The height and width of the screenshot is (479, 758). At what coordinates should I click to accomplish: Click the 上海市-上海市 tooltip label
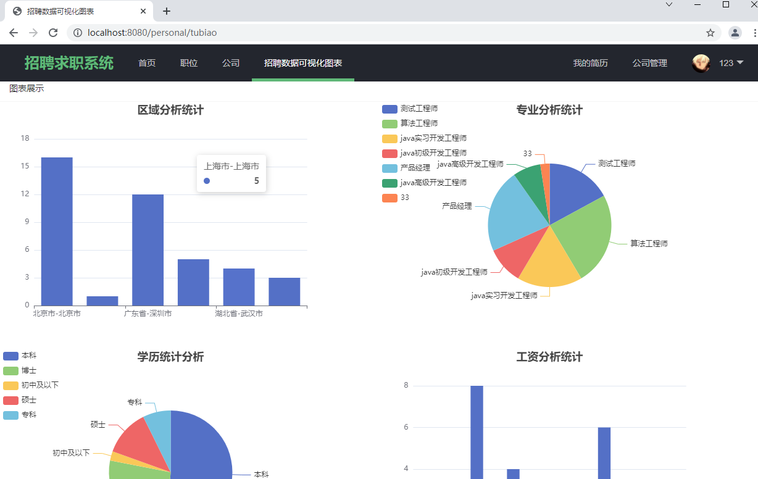pyautogui.click(x=231, y=166)
